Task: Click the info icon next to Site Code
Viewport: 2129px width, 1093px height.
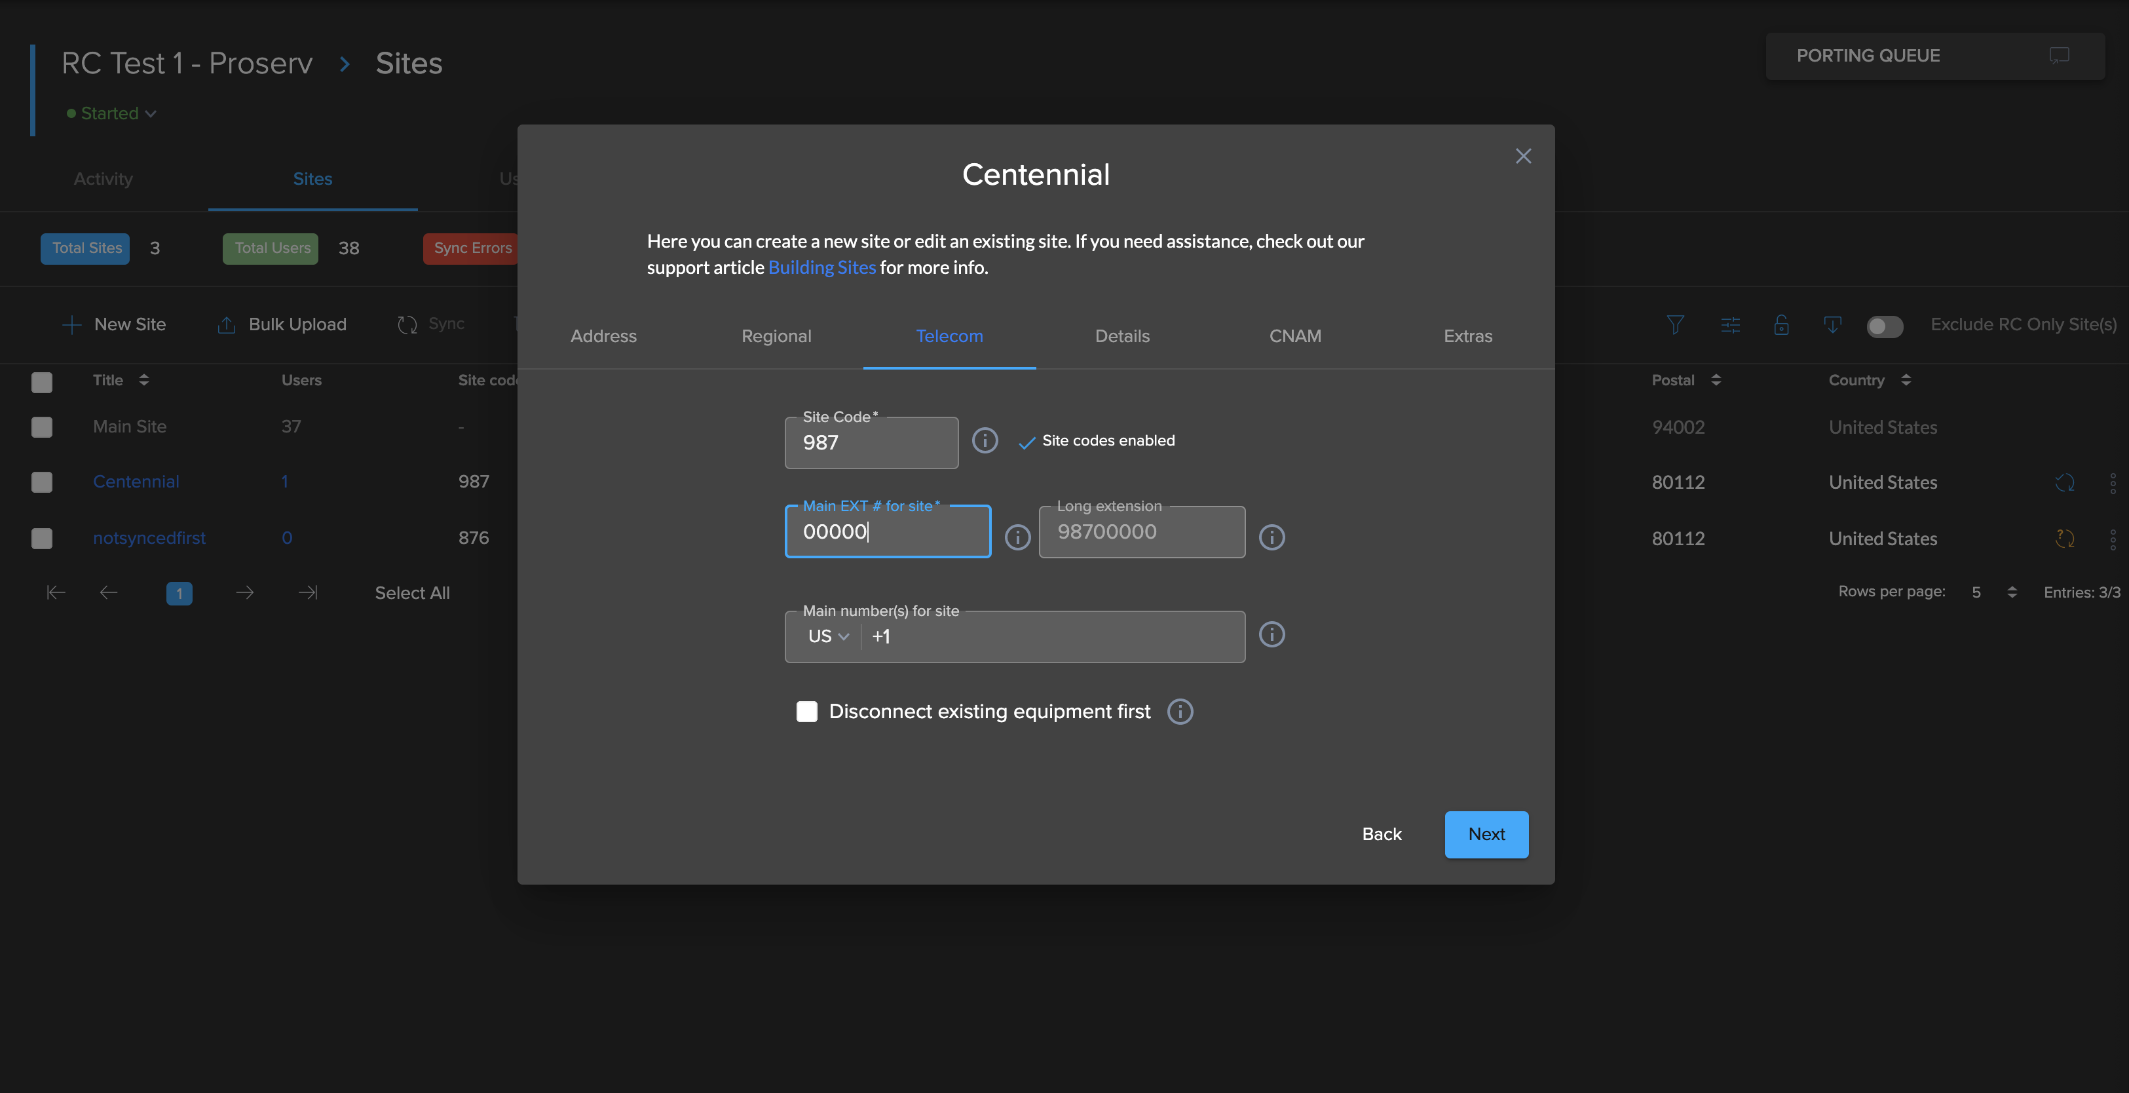Action: coord(985,440)
